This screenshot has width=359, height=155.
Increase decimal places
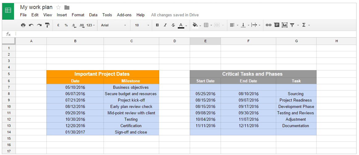pyautogui.click(x=82, y=26)
